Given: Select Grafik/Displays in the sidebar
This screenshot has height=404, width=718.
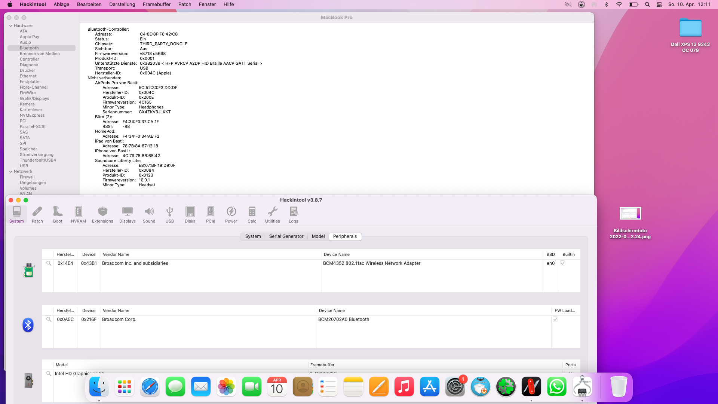Looking at the screenshot, I should pyautogui.click(x=34, y=99).
